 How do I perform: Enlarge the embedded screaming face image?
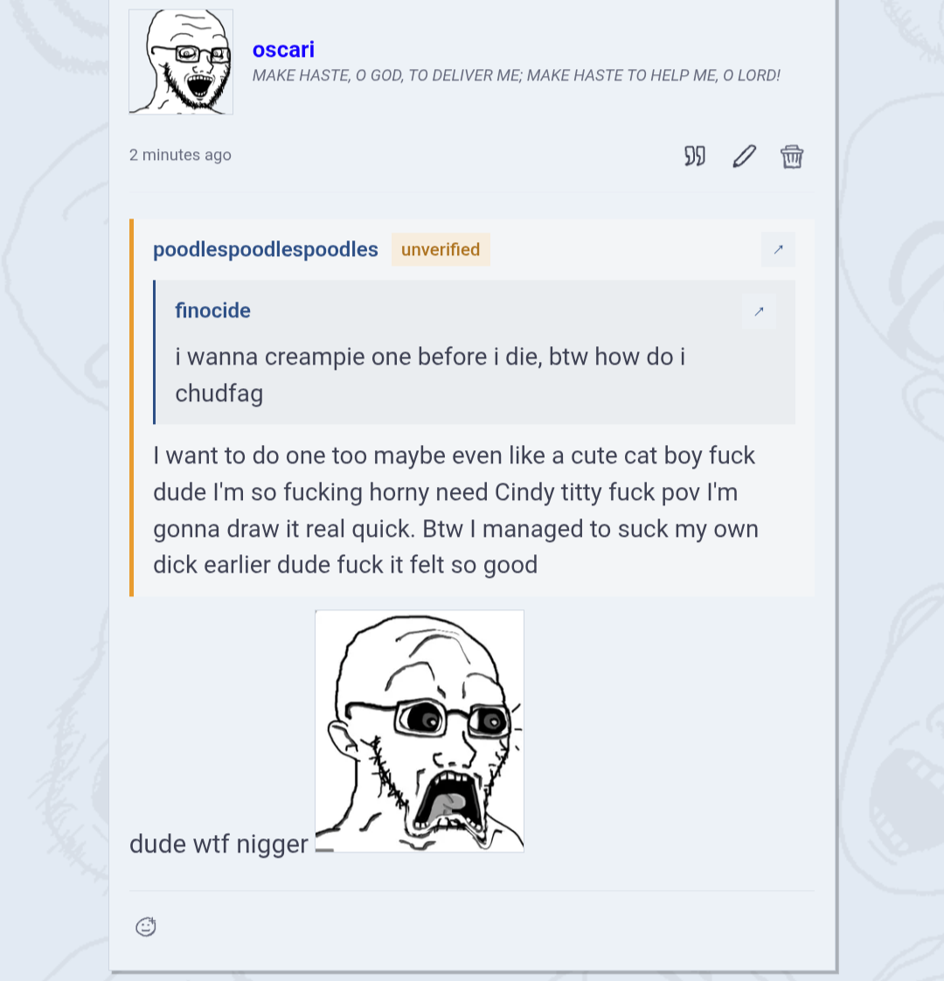point(420,731)
